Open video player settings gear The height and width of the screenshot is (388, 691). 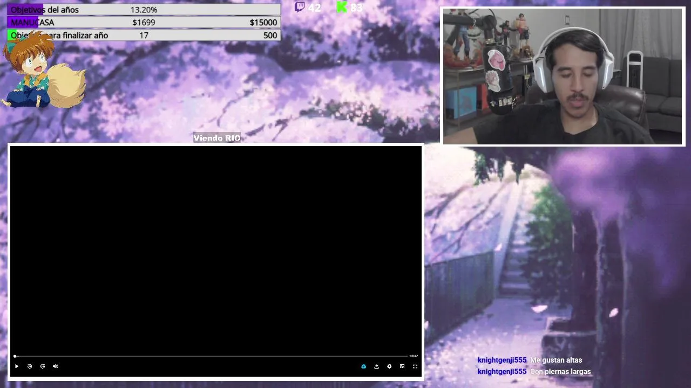pyautogui.click(x=389, y=366)
